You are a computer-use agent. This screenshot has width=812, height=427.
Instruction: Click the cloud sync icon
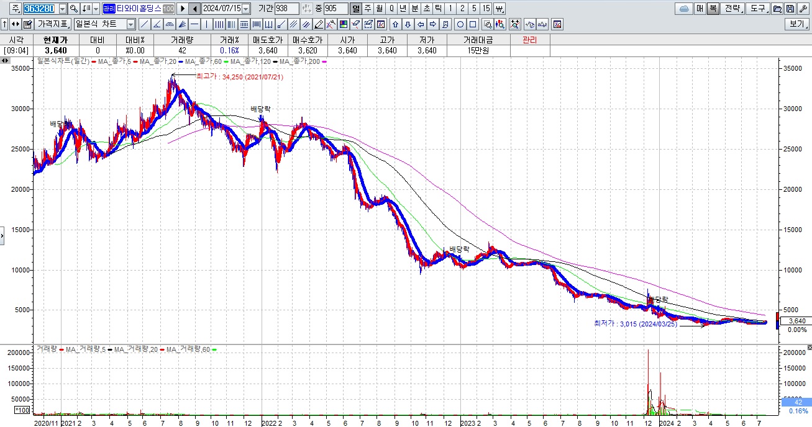(x=684, y=9)
